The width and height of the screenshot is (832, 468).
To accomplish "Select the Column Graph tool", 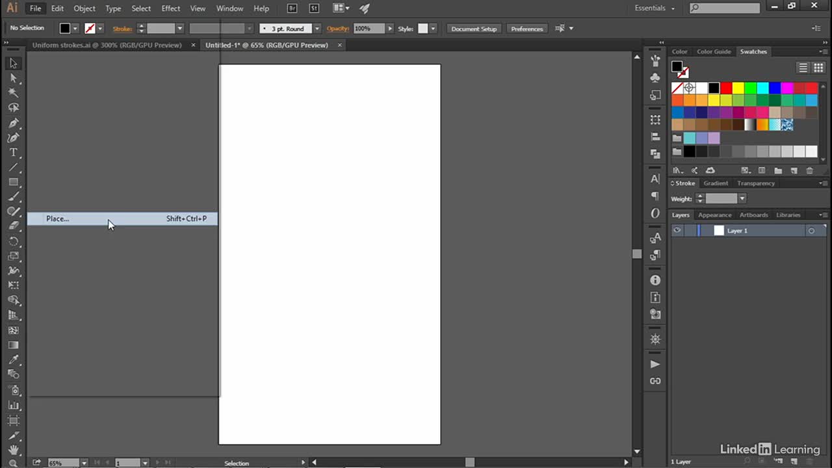I will click(x=13, y=405).
